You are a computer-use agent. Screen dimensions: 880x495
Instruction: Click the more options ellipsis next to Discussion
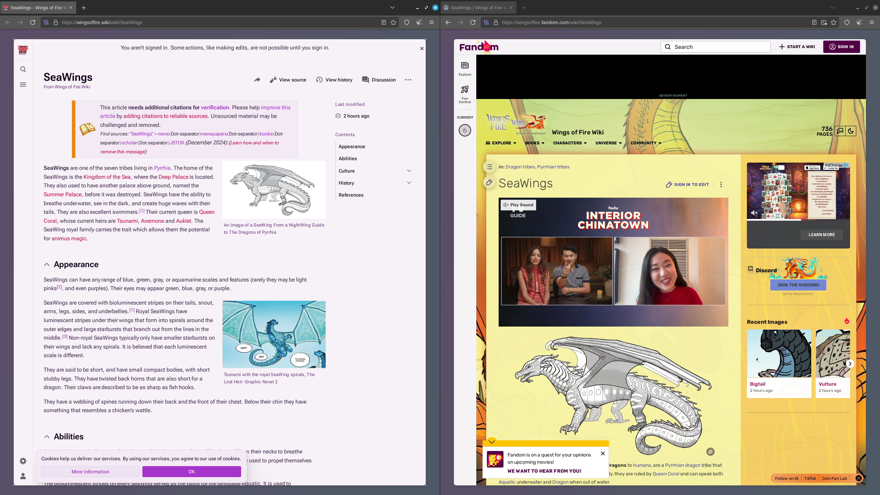click(x=408, y=80)
